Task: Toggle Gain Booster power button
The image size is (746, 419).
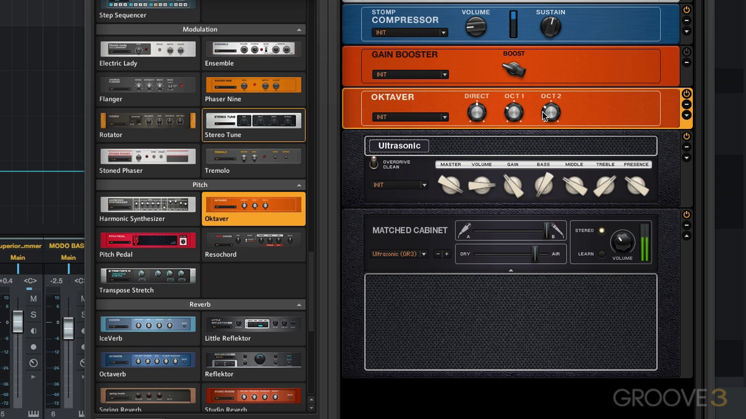Action: point(686,52)
